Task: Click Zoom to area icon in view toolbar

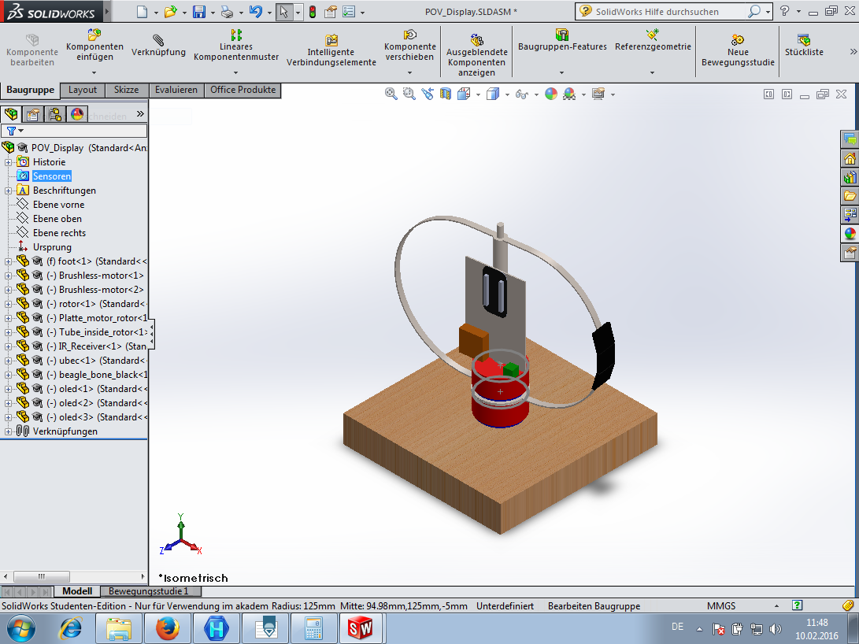Action: [409, 94]
